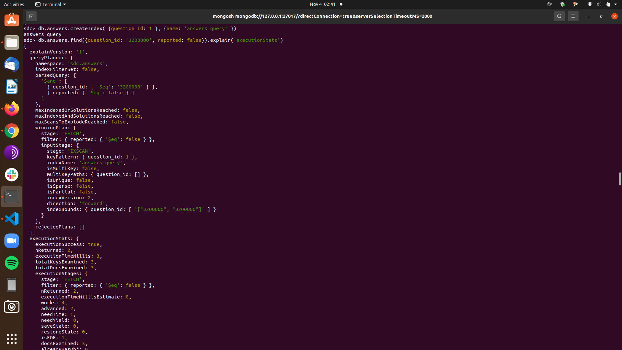622x350 pixels.
Task: Open Firefox from the dock
Action: click(x=11, y=109)
